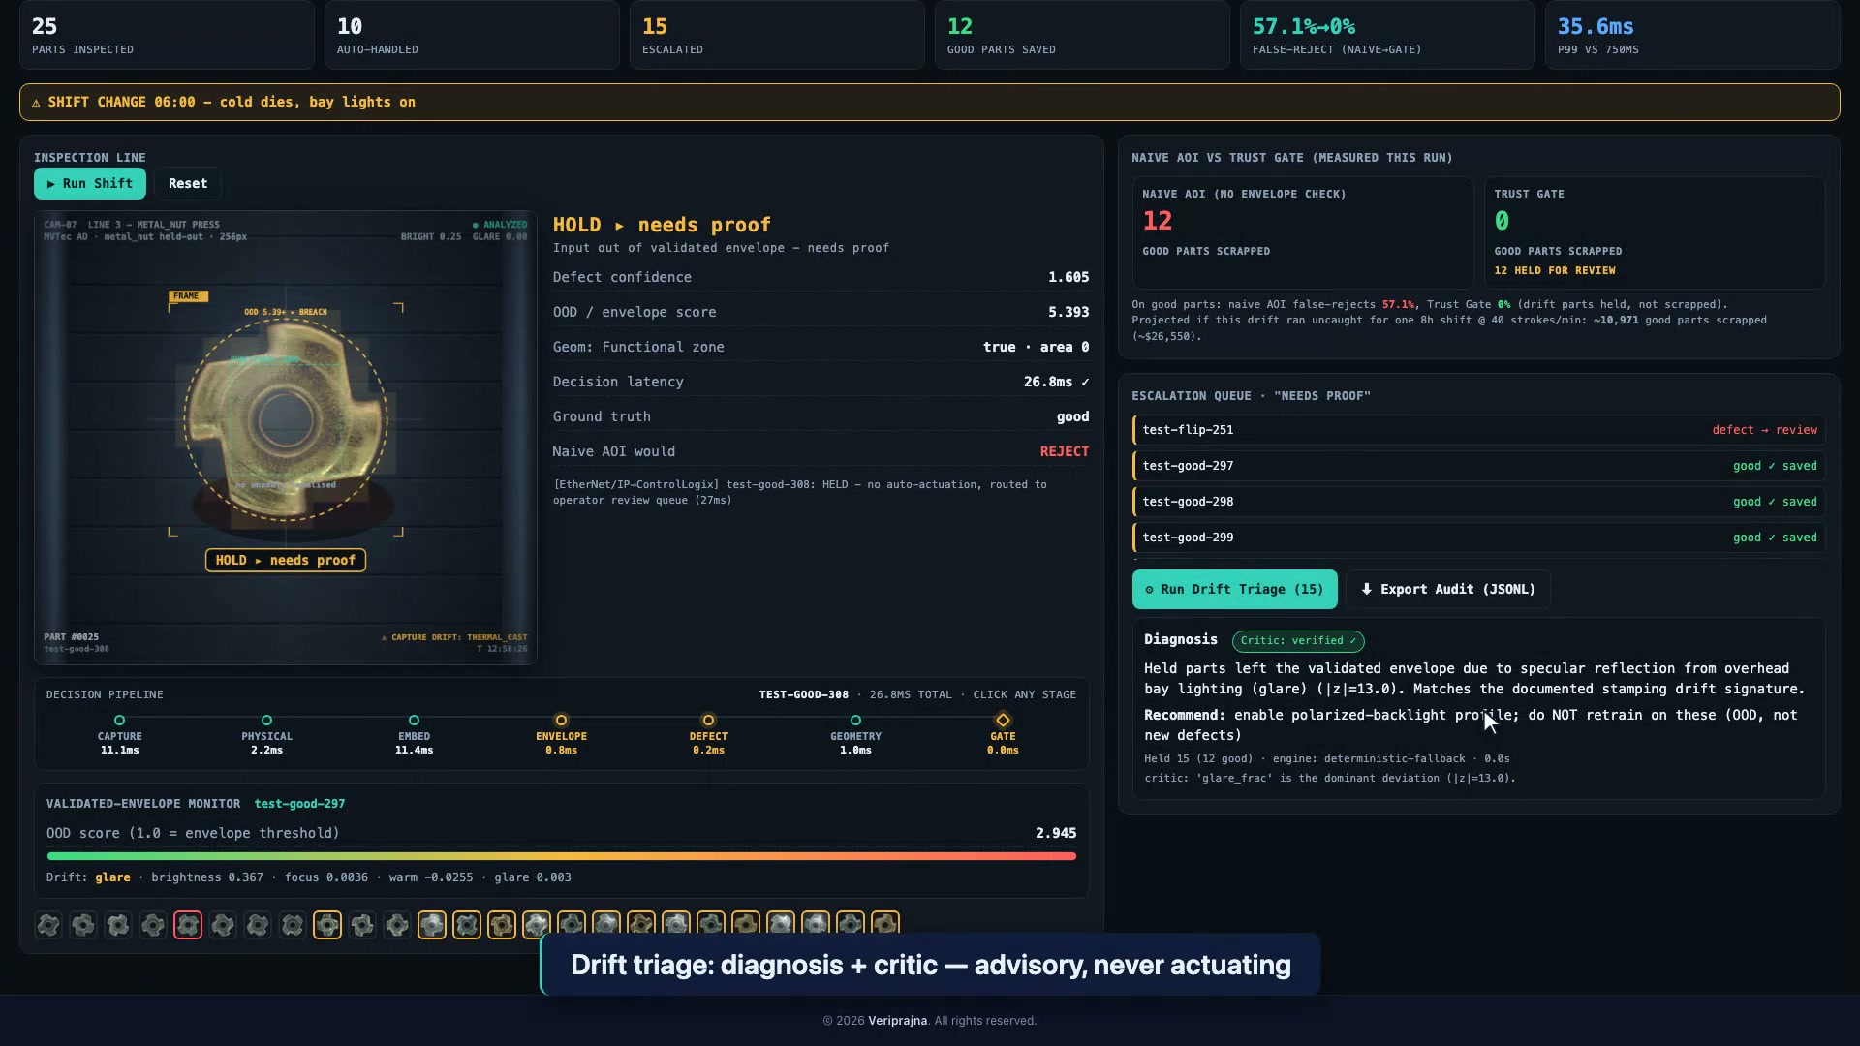Click the False-Reject 57.1%→0% card
1860x1046 pixels.
click(x=1387, y=35)
